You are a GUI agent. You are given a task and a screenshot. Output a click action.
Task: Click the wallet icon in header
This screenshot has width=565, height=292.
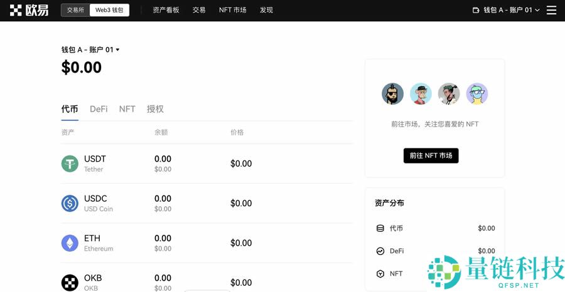point(476,10)
